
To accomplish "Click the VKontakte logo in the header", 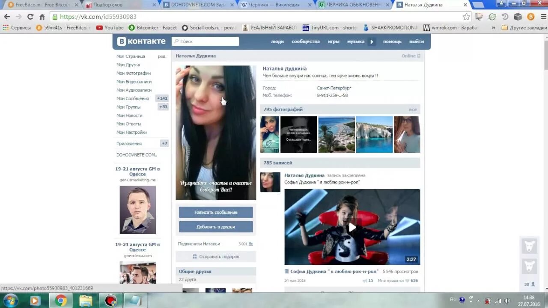I will coord(141,41).
